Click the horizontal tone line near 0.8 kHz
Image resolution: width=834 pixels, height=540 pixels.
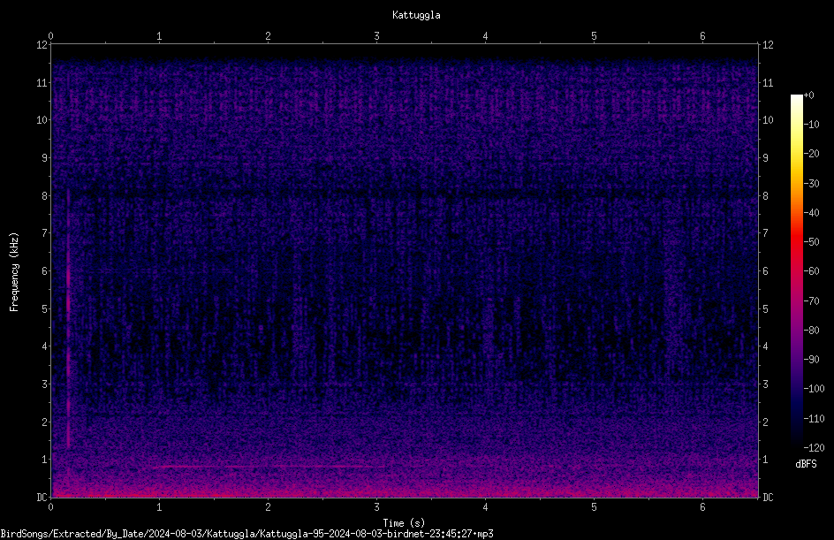coord(269,467)
